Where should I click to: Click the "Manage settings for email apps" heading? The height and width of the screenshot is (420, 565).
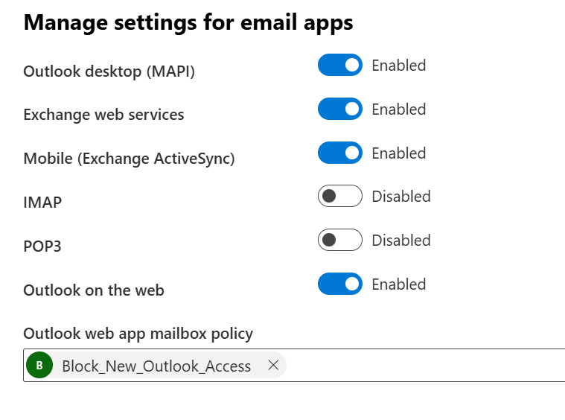pos(188,22)
